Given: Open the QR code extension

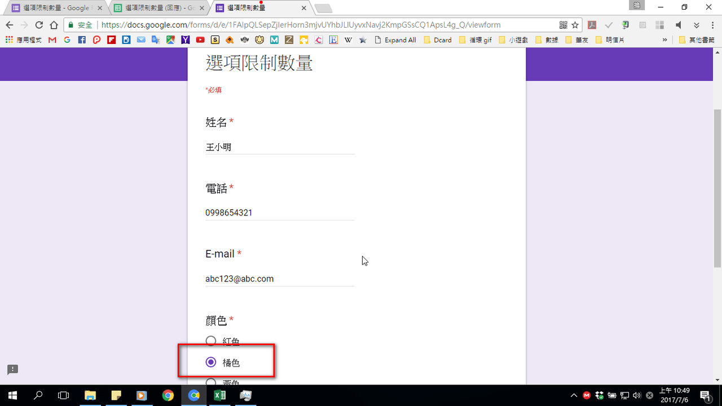Looking at the screenshot, I should (x=563, y=25).
